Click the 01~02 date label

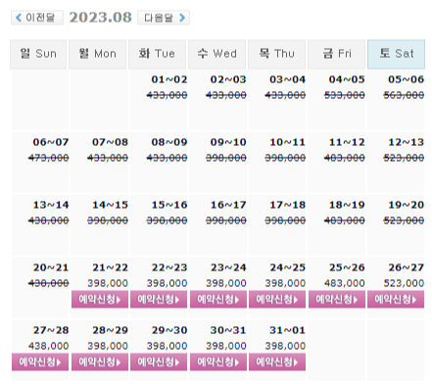point(169,79)
